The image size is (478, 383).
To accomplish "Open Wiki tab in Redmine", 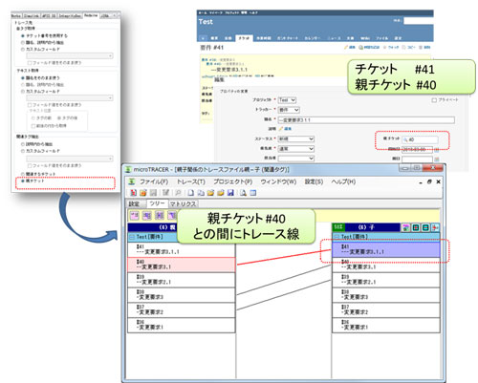I will click(365, 38).
